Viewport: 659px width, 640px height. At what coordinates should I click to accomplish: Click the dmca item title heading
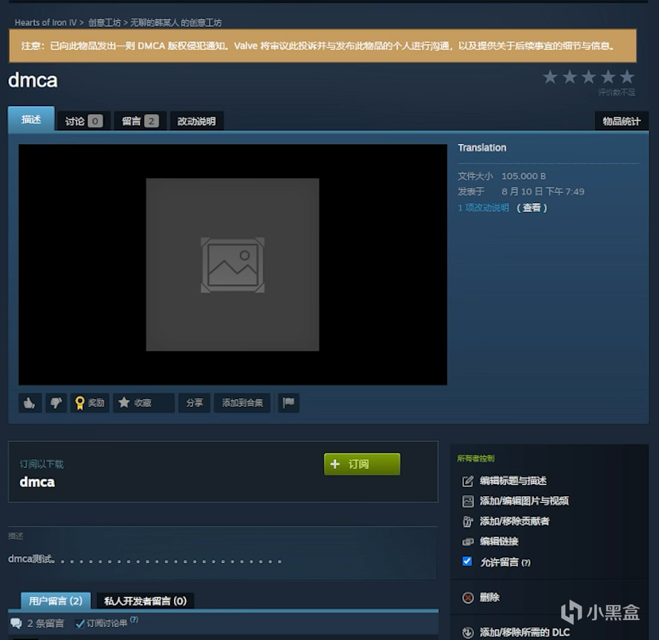[x=33, y=80]
